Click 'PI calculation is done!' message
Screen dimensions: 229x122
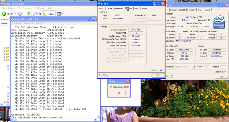coord(119,87)
